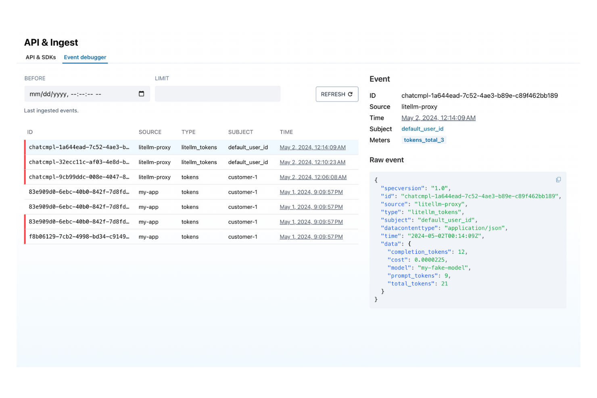Open the tokens_total_3 meter badge
Screen dimensions: 597x398
(x=424, y=140)
